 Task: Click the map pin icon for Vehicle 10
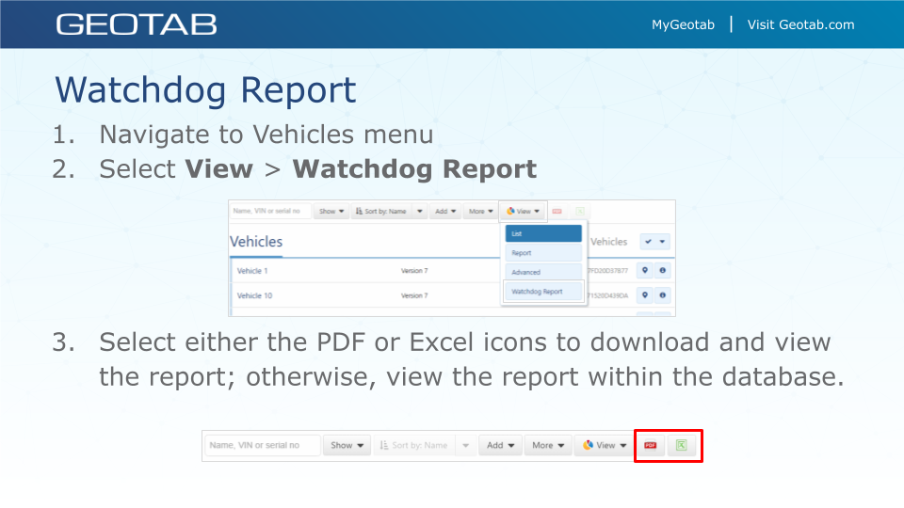(x=644, y=295)
